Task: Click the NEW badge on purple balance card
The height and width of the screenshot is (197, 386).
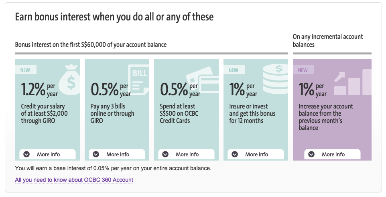Action: tap(303, 70)
